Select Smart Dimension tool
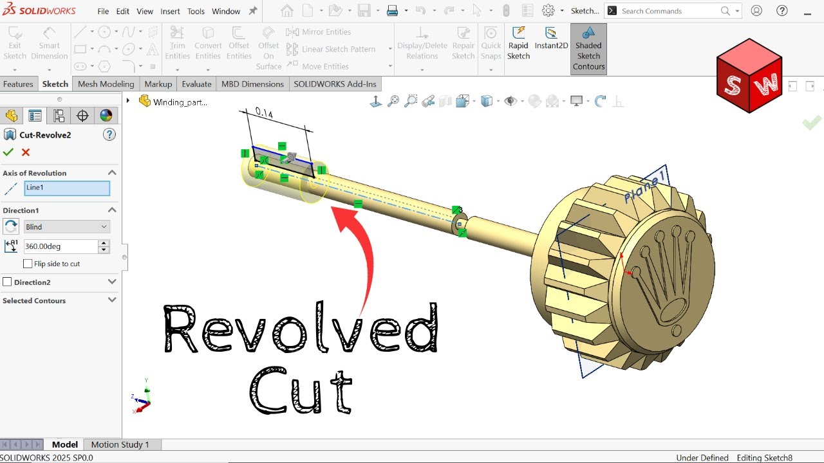The width and height of the screenshot is (824, 463). click(x=49, y=43)
